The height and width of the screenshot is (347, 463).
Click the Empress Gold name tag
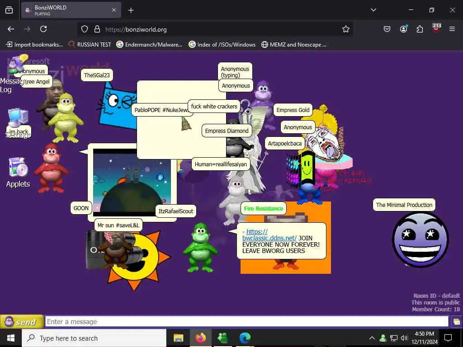click(x=293, y=110)
